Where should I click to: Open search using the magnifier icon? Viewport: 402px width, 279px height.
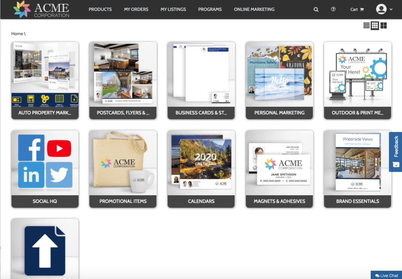(x=316, y=9)
